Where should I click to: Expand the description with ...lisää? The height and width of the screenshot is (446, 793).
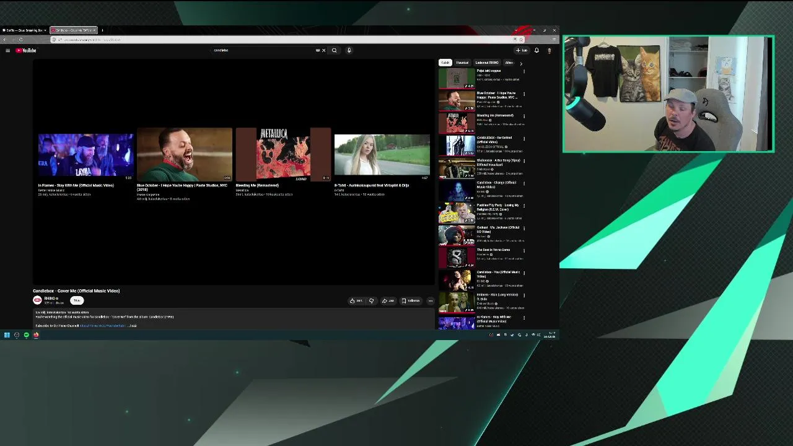(132, 325)
